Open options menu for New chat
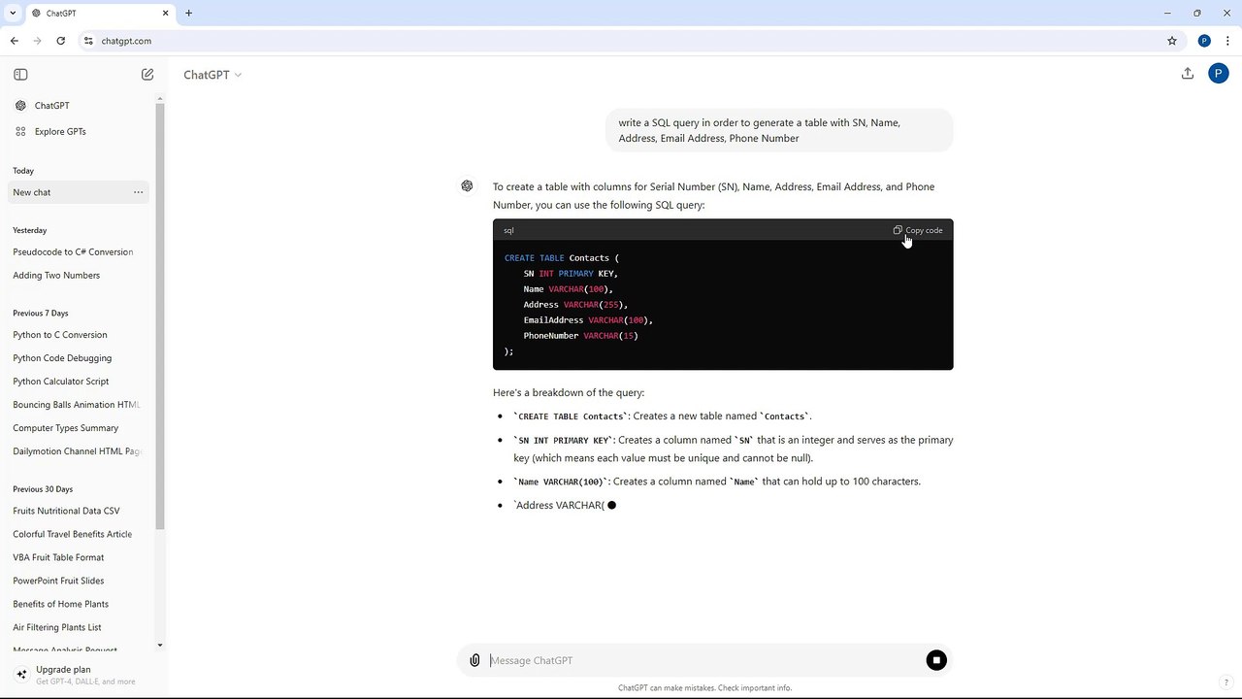Screen dimensions: 1242x699 pyautogui.click(x=138, y=192)
